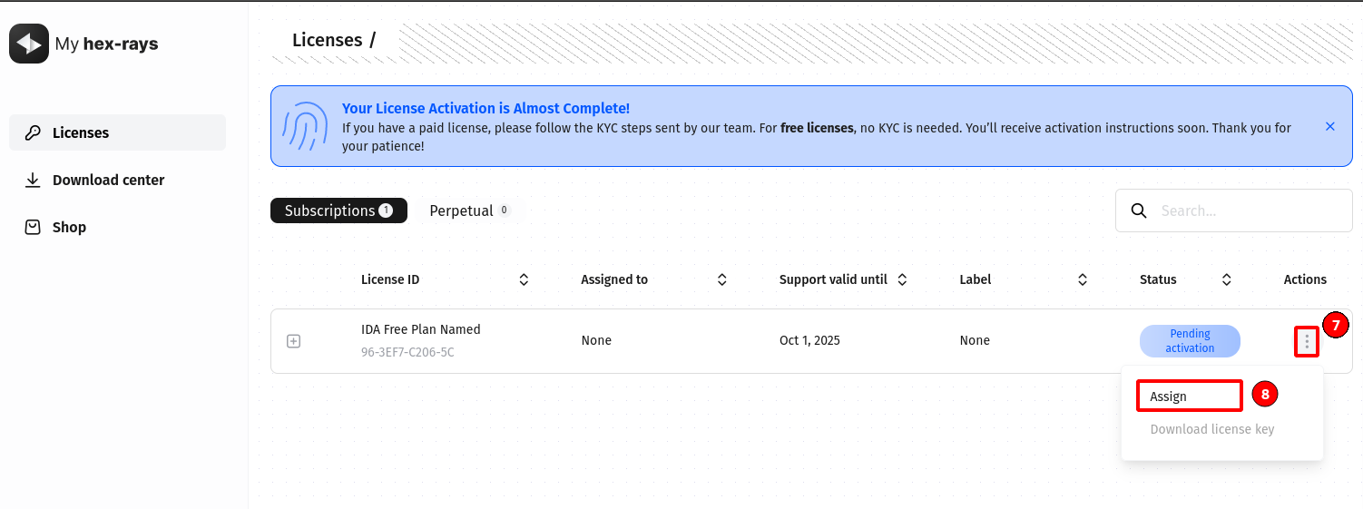Sort the Status column
1363x509 pixels.
point(1226,279)
